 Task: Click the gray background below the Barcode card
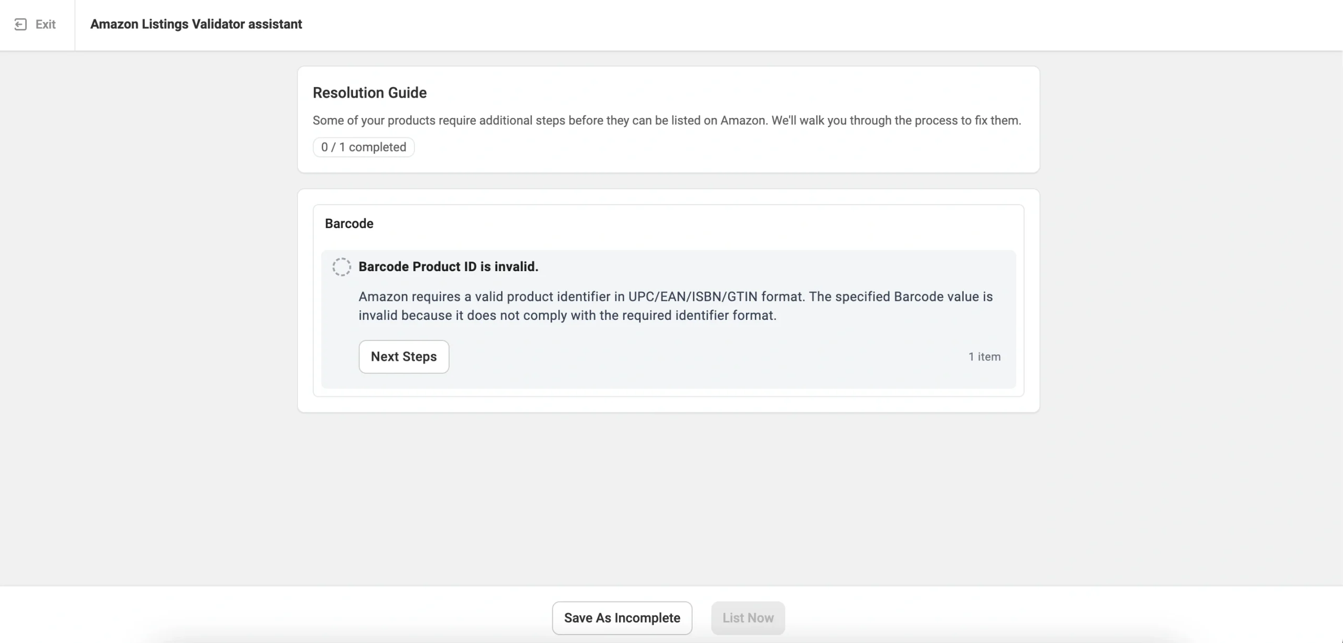(666, 498)
